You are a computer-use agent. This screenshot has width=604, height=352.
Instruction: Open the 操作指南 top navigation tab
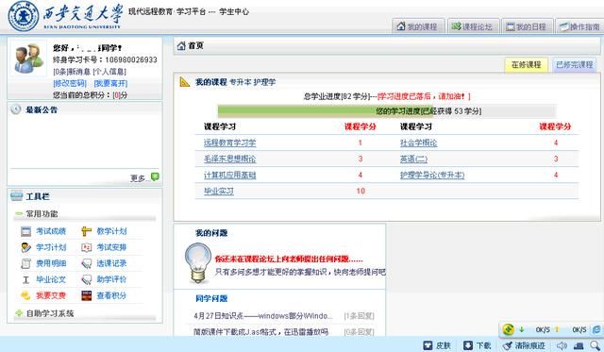tap(579, 26)
